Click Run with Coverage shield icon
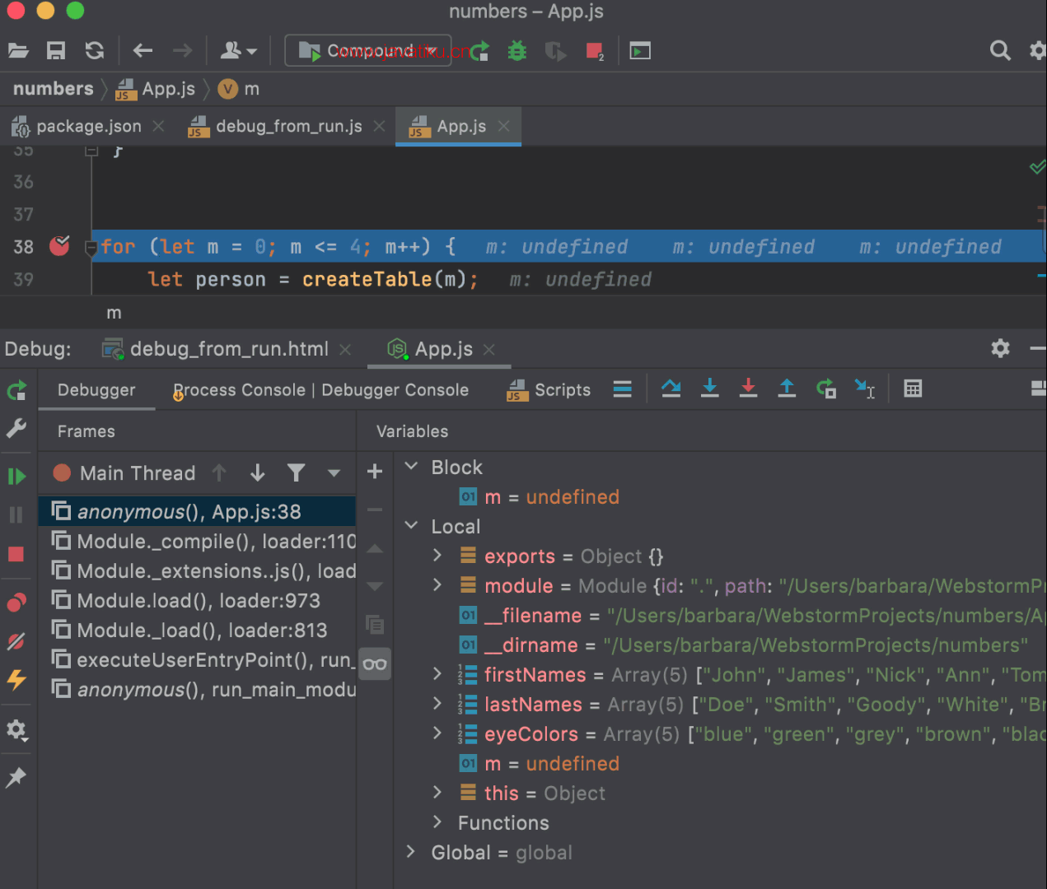This screenshot has height=889, width=1047. coord(555,51)
